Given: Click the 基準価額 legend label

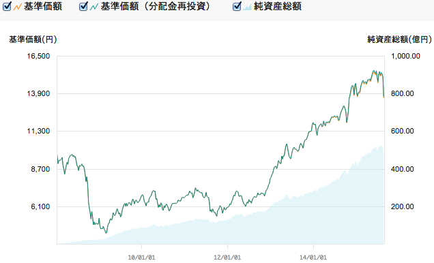Looking at the screenshot, I should (43, 6).
